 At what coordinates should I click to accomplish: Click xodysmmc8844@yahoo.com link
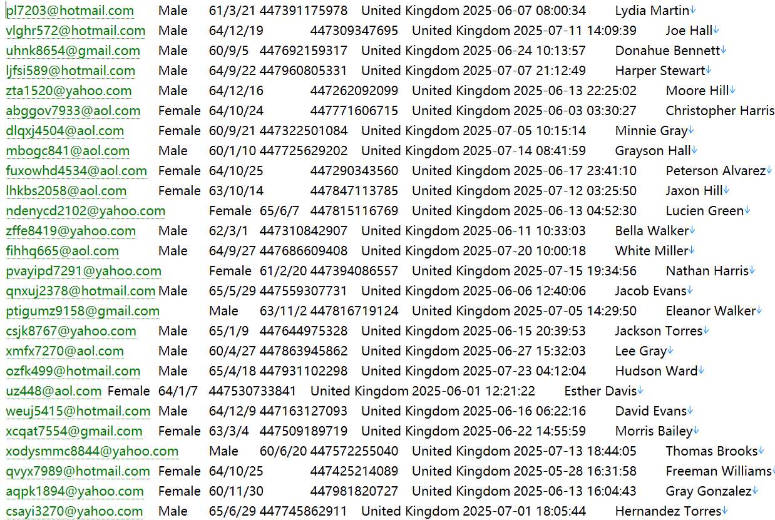92,451
